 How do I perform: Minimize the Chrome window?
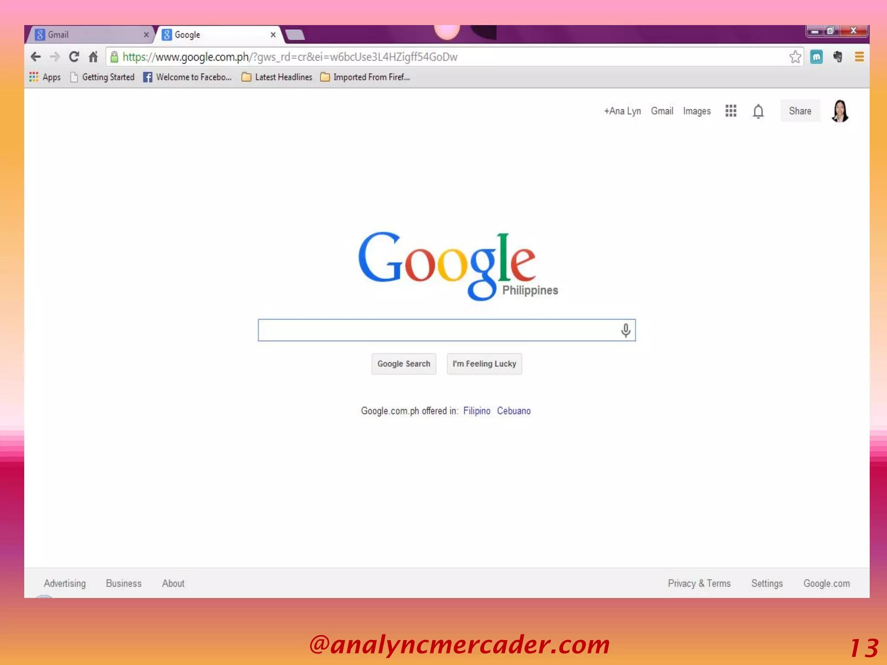tap(815, 31)
